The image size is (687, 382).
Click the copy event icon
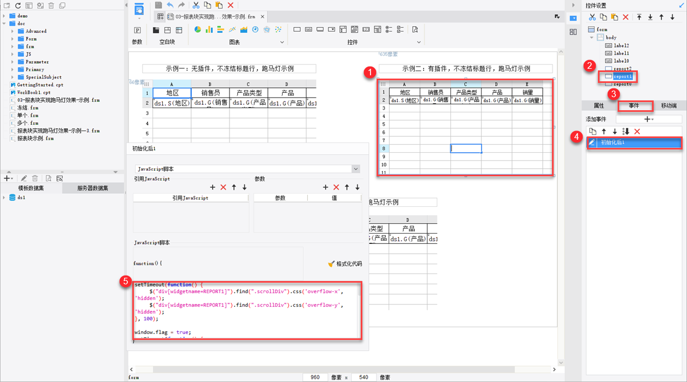(x=592, y=132)
